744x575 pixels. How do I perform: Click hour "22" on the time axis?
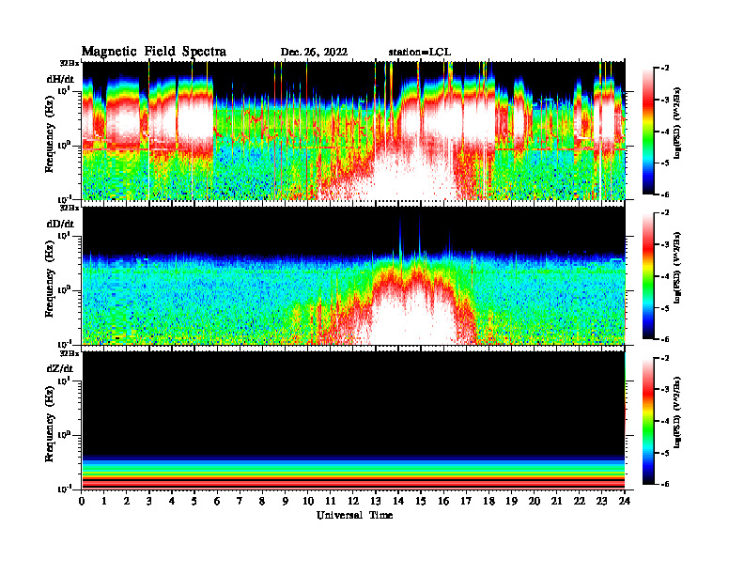pyautogui.click(x=580, y=501)
